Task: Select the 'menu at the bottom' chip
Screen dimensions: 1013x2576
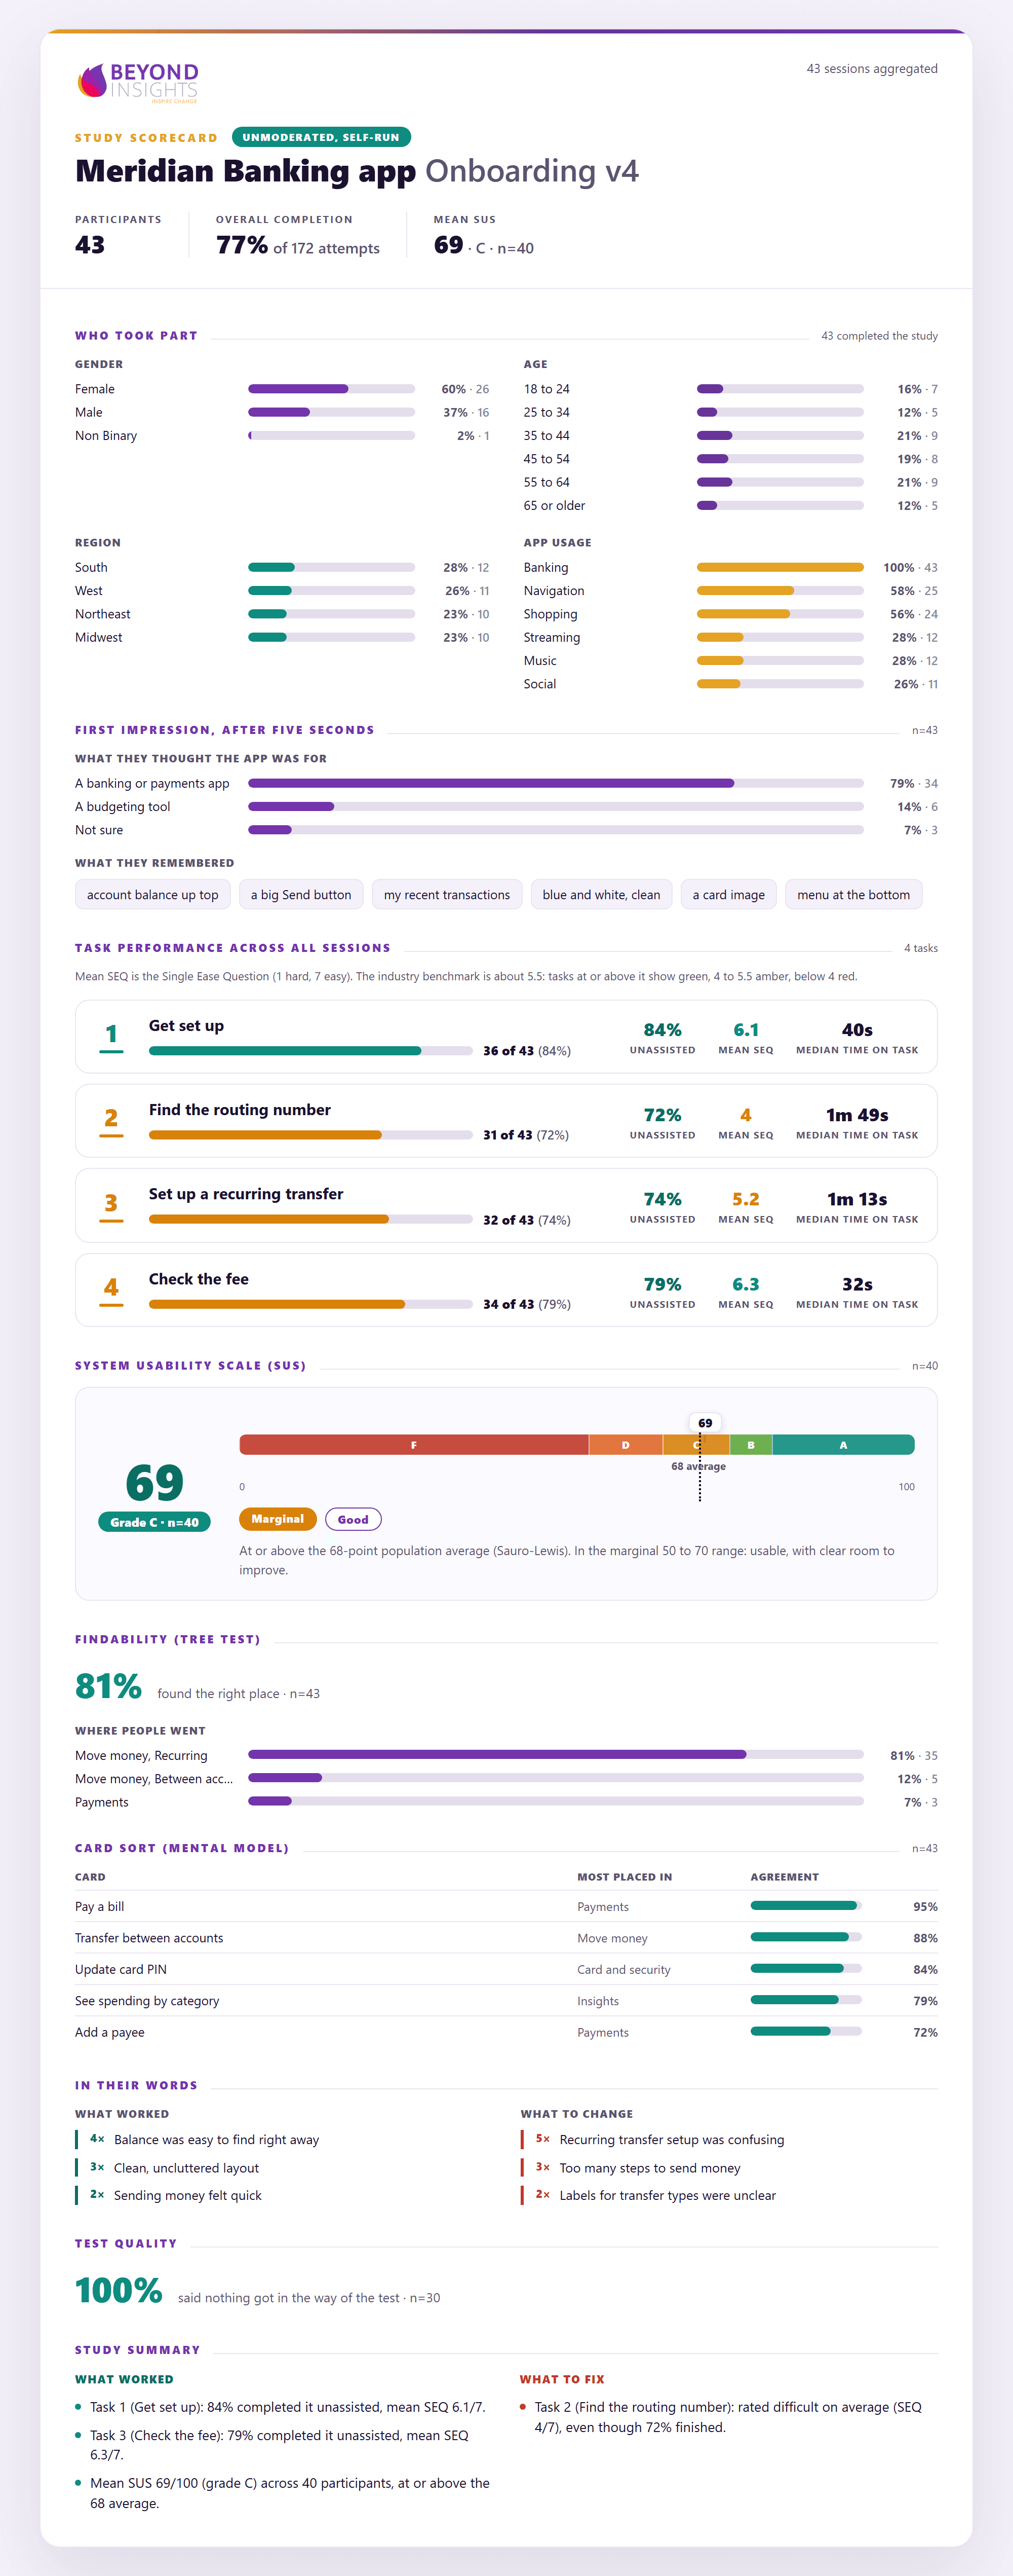Action: click(x=853, y=895)
